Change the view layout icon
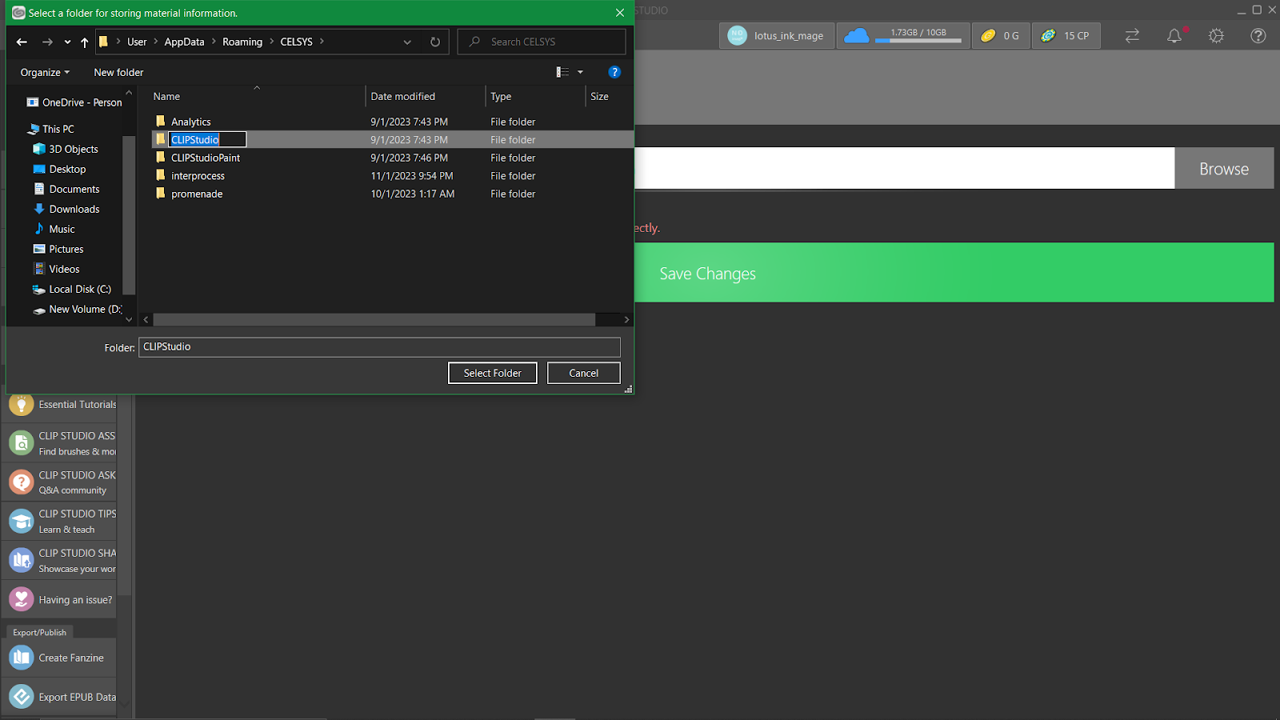The width and height of the screenshot is (1280, 720). (562, 72)
